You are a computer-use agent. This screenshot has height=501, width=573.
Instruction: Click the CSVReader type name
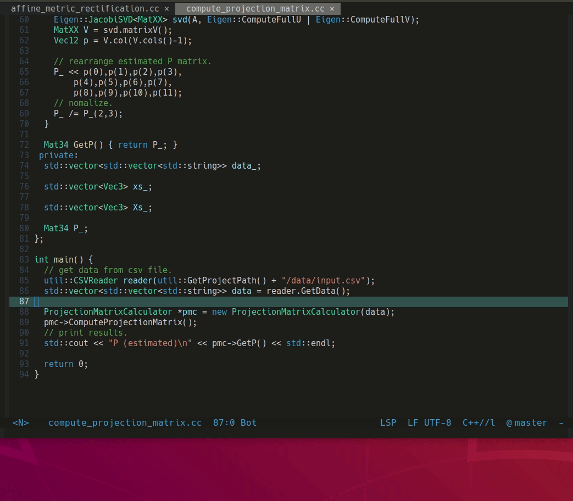point(96,281)
